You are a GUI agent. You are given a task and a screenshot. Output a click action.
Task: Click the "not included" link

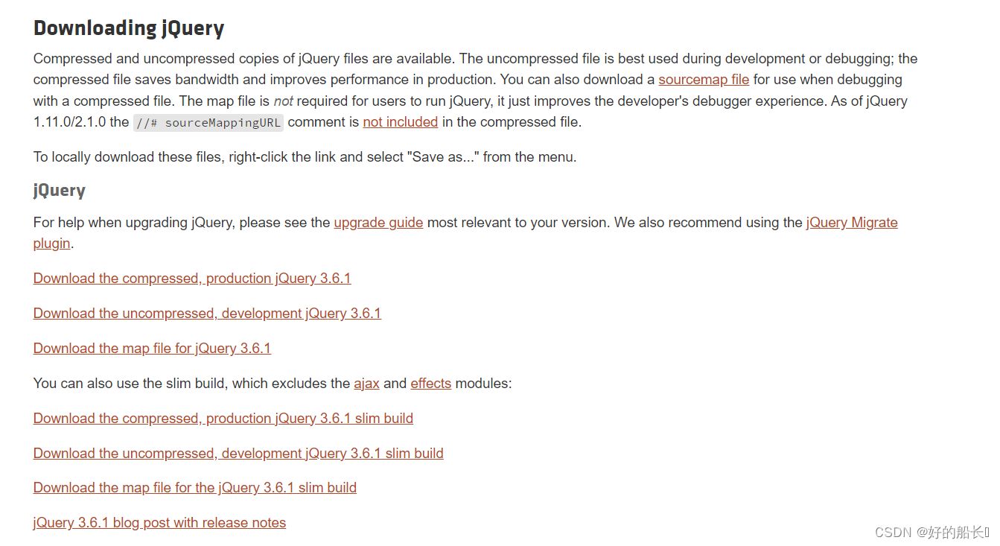[401, 121]
